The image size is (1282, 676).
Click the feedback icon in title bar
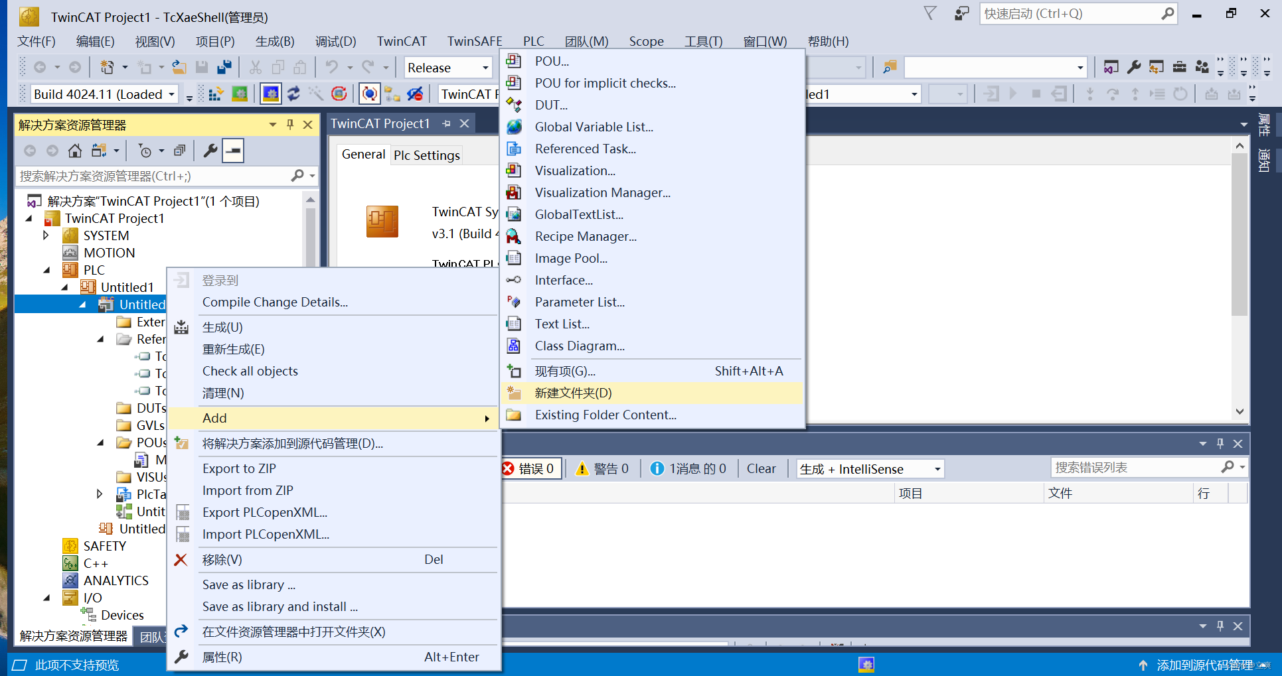[x=961, y=14]
